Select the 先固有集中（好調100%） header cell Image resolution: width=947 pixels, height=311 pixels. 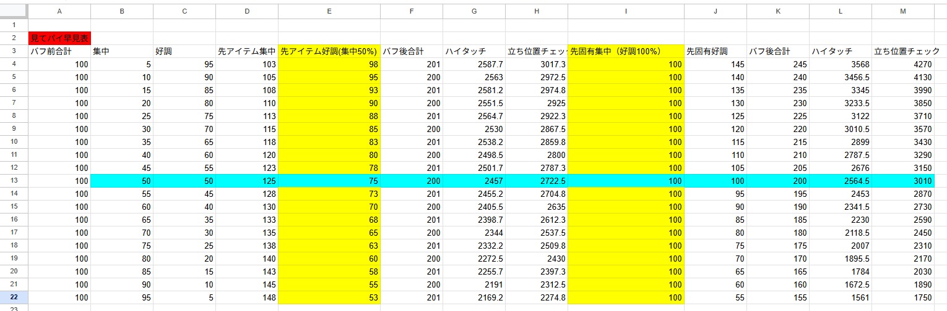[626, 51]
